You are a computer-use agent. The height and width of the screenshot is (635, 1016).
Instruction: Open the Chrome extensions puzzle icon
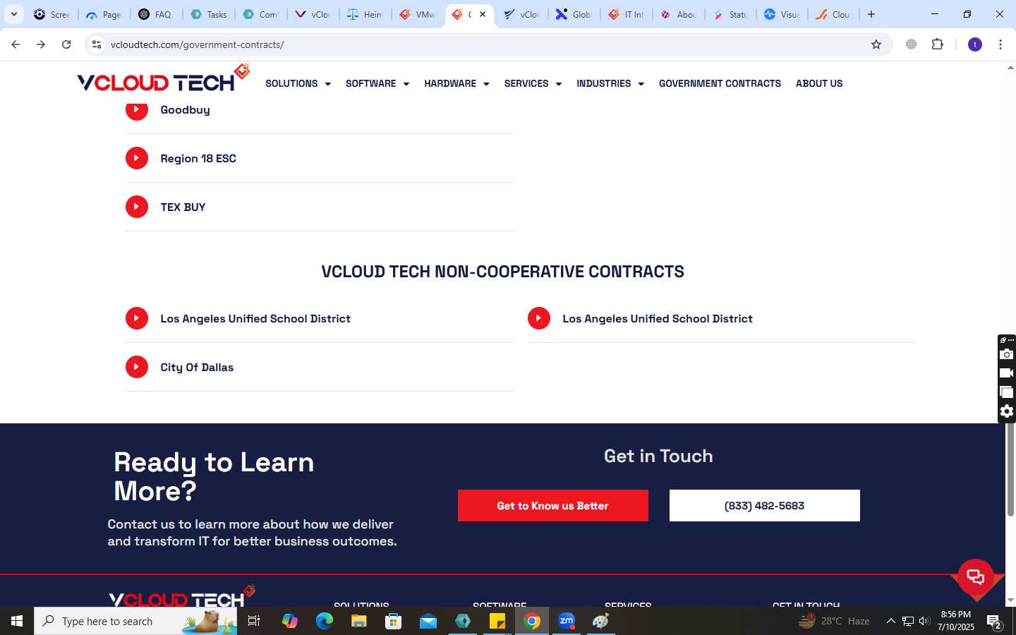(937, 44)
